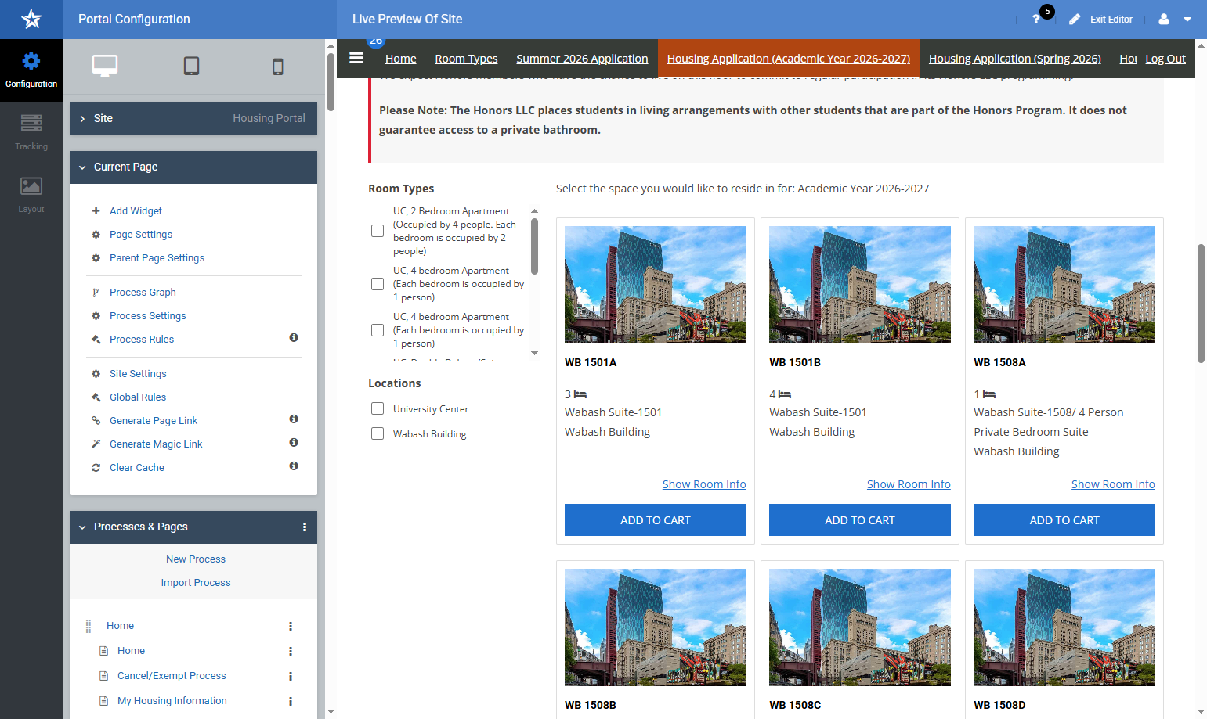Expand the Site Housing Portal section

tap(193, 119)
